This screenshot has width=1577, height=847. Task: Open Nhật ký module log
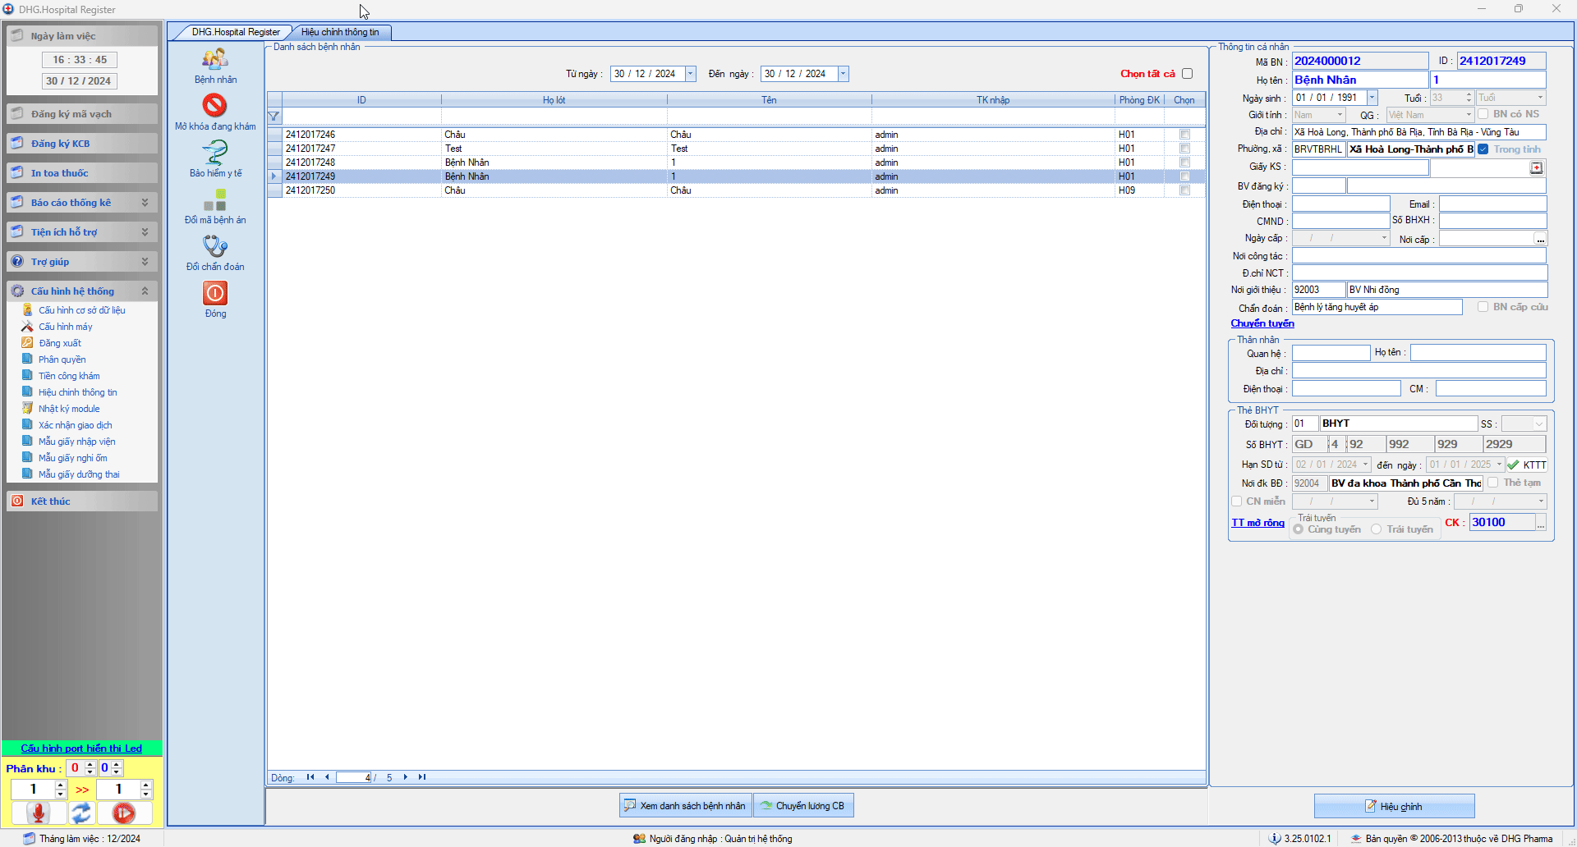(69, 409)
